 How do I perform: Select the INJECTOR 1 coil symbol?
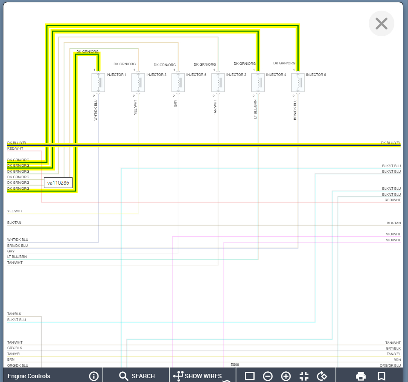click(98, 83)
